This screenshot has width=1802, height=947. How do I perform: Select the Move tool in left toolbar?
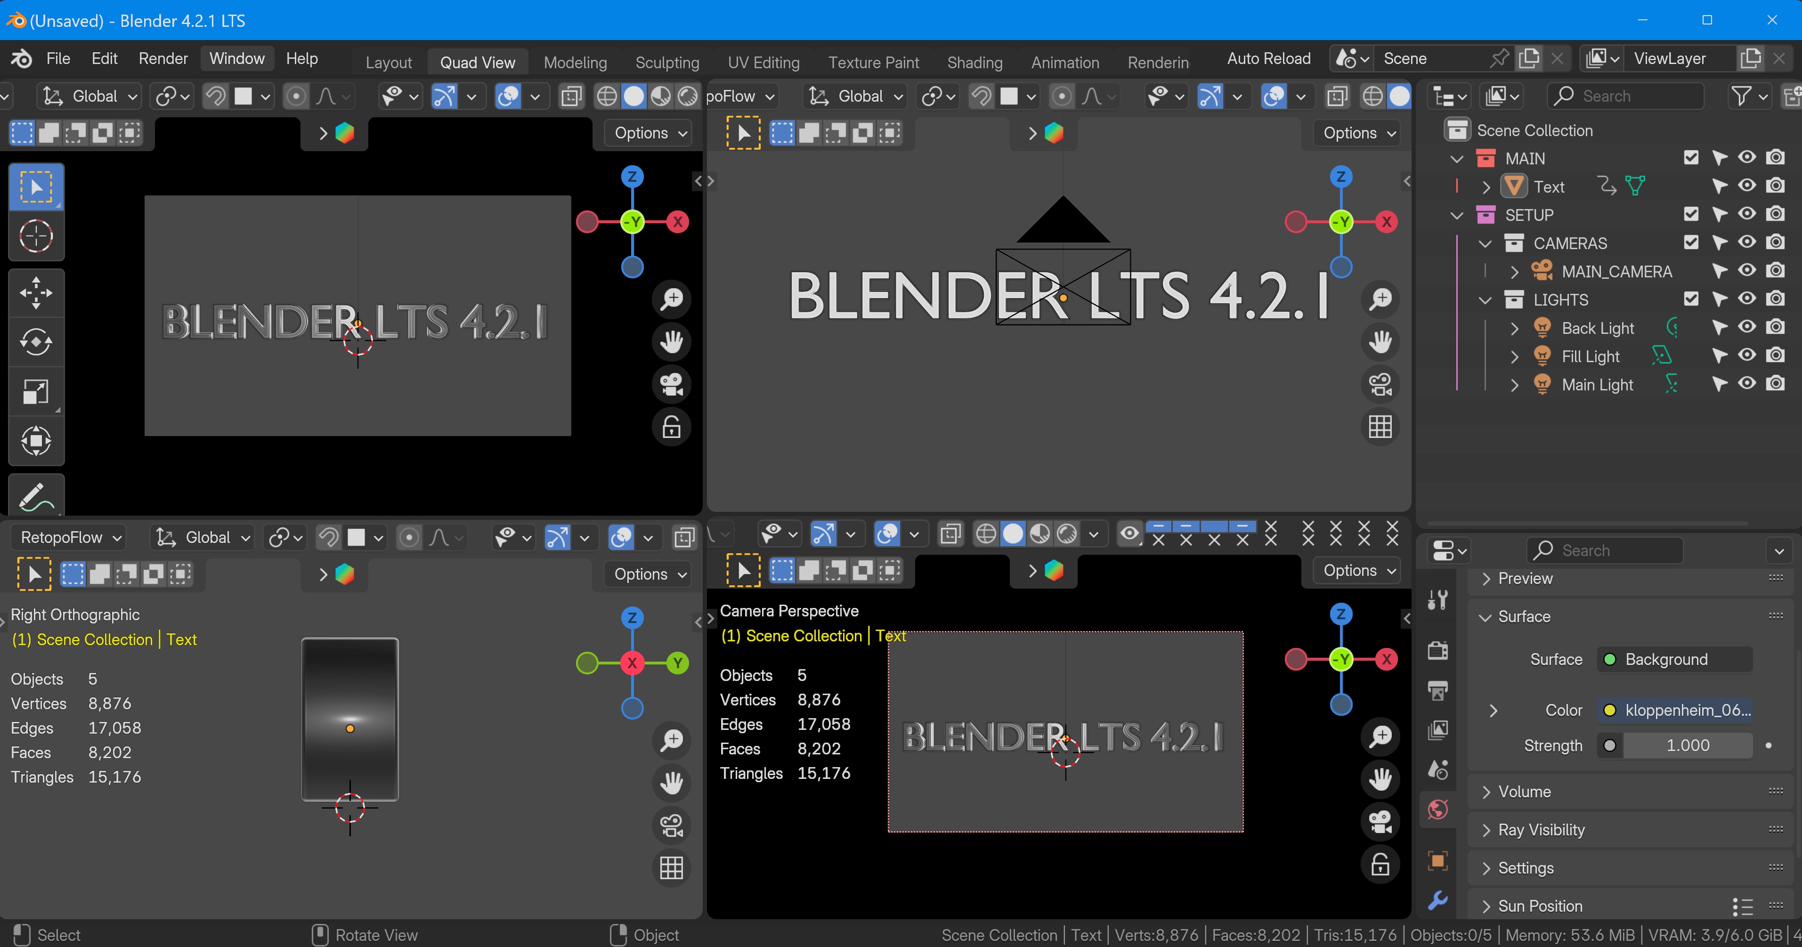coord(36,293)
